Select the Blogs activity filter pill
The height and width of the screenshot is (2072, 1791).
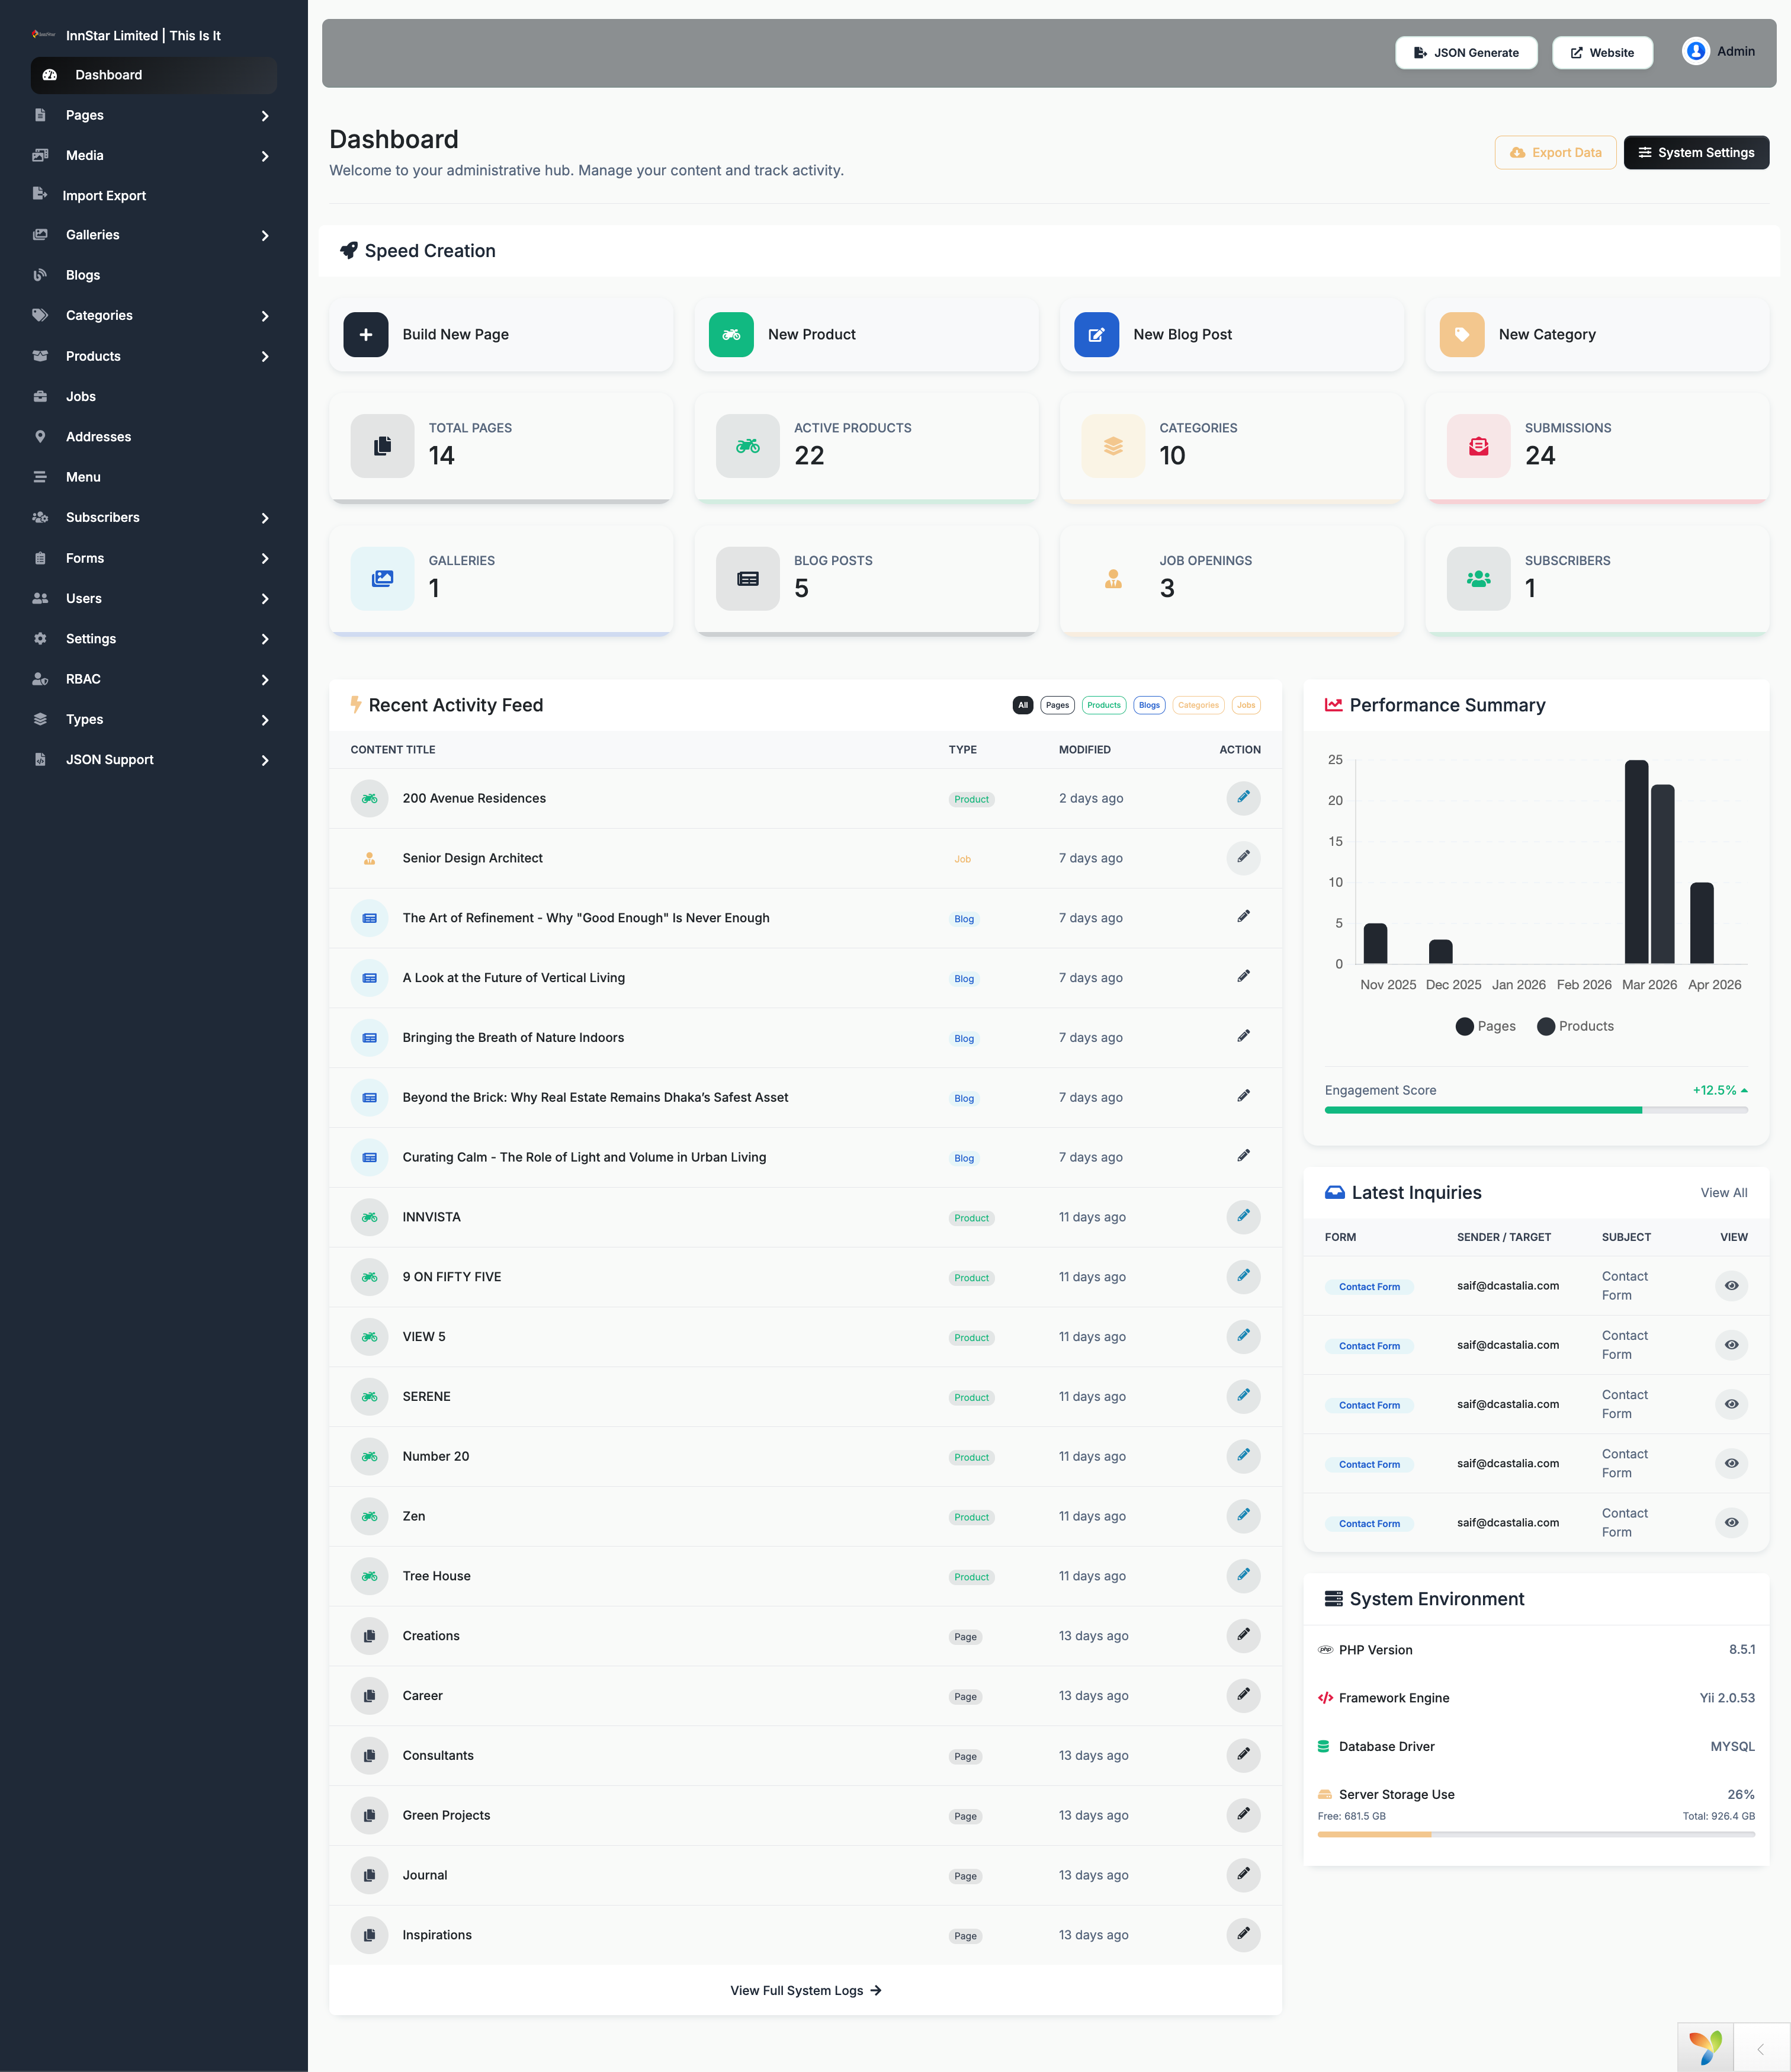[1149, 705]
